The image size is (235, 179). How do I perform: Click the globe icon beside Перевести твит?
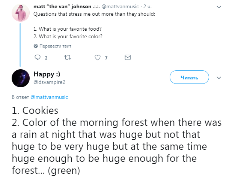tap(36, 46)
